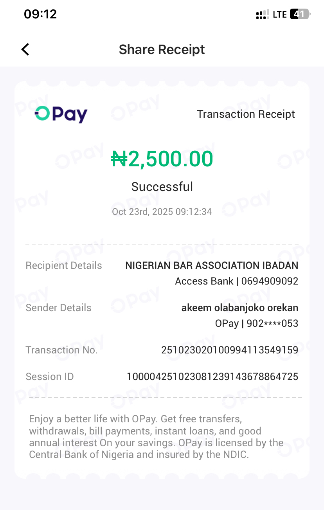Image resolution: width=324 pixels, height=510 pixels.
Task: Tap the cellular signal bars icon
Action: tap(262, 15)
